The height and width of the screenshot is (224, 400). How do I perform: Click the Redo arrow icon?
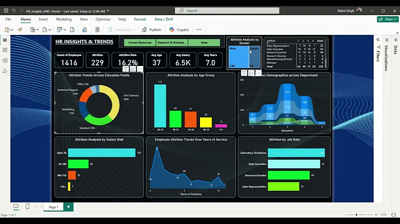coord(22,11)
